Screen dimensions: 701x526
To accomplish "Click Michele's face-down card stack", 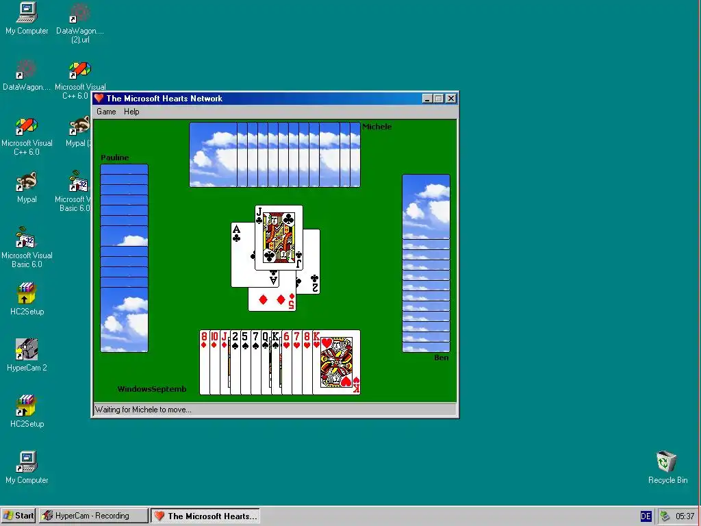I will point(275,155).
